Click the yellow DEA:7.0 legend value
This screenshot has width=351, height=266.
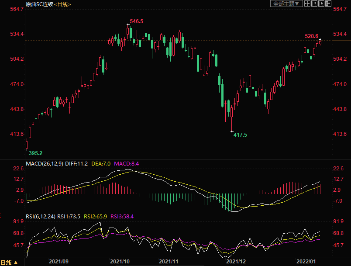tap(100, 163)
